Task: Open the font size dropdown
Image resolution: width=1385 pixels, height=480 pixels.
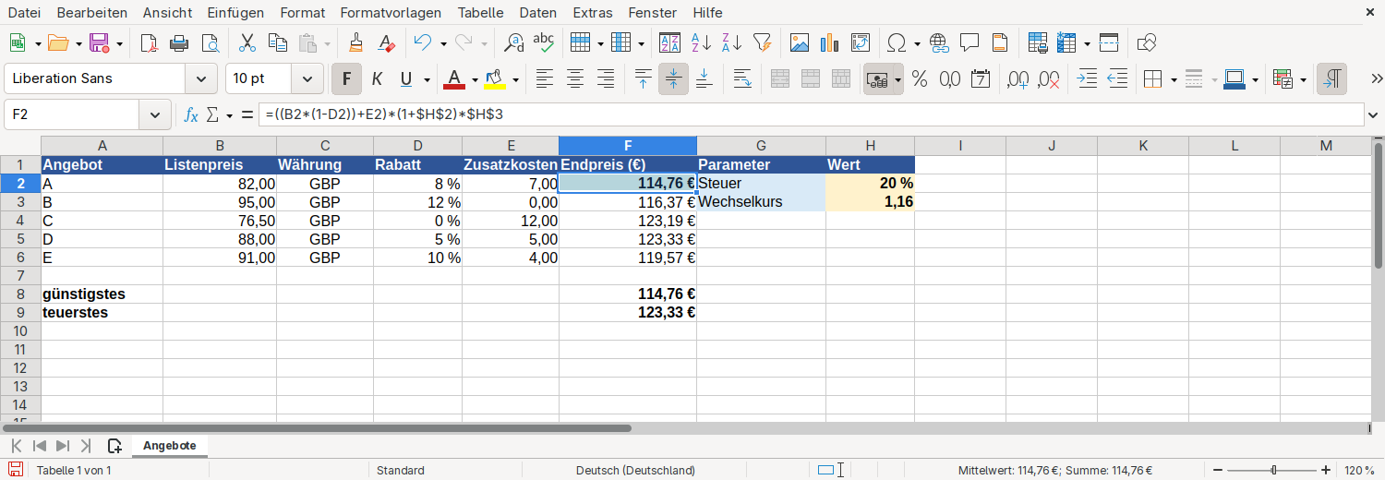Action: click(x=307, y=78)
